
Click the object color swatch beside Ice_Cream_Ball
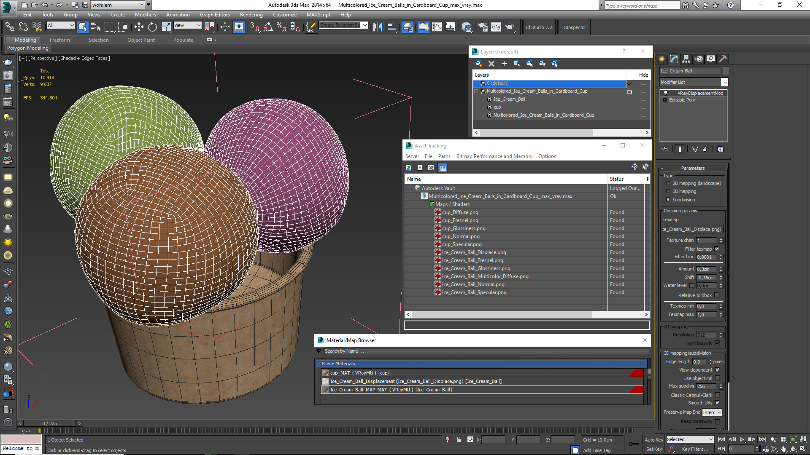pos(726,71)
